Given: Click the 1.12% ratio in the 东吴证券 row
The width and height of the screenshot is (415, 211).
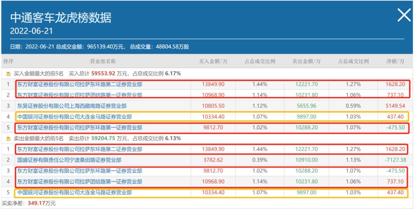Looking at the screenshot, I should click(x=260, y=106).
